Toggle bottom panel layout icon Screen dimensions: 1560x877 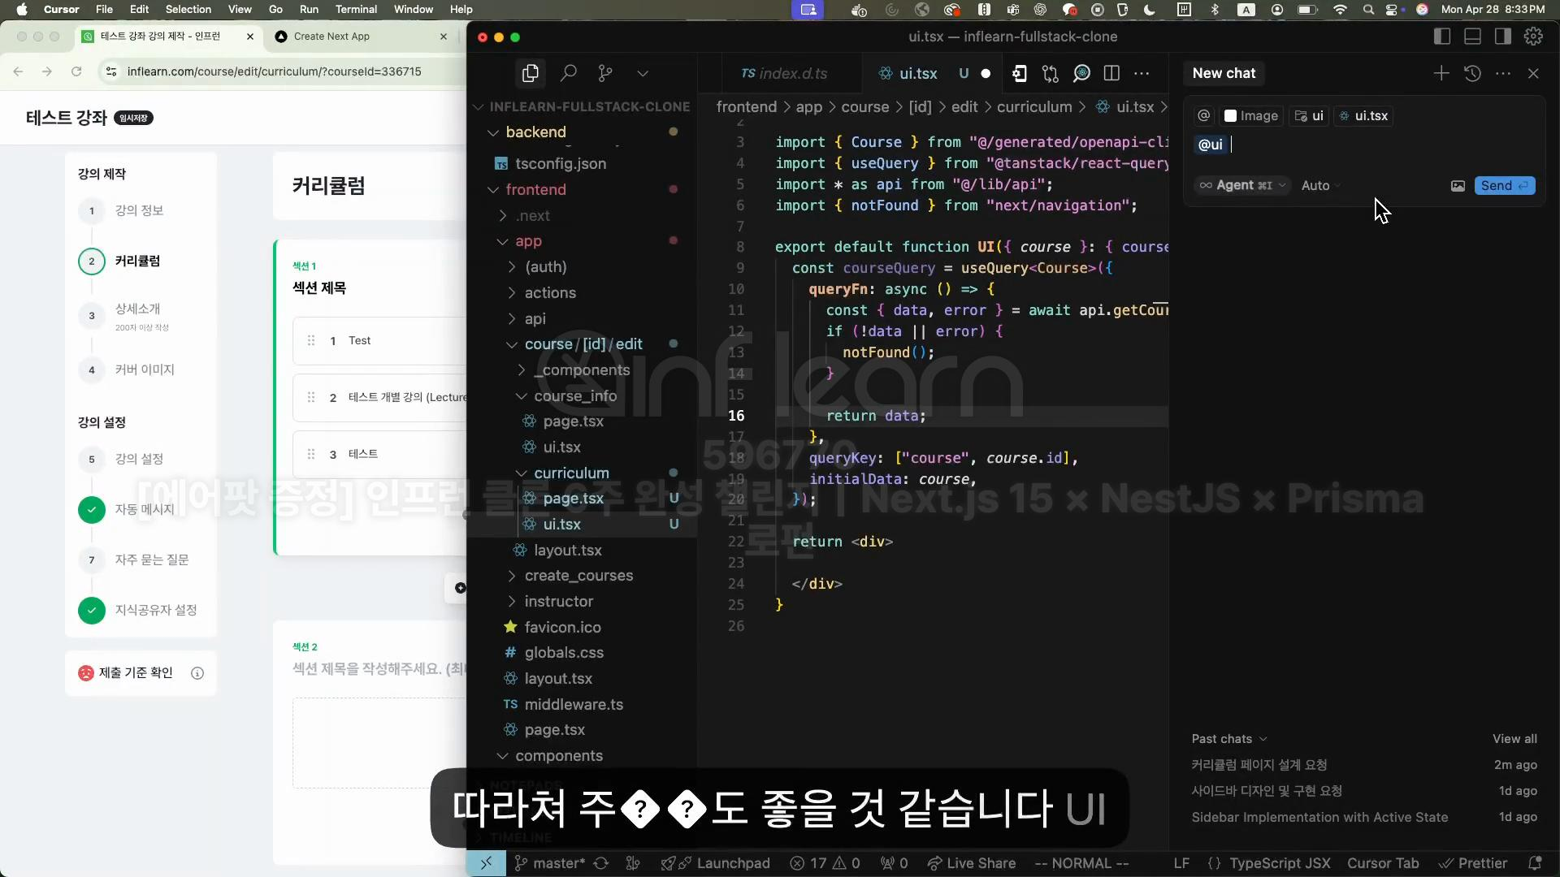coord(1472,37)
